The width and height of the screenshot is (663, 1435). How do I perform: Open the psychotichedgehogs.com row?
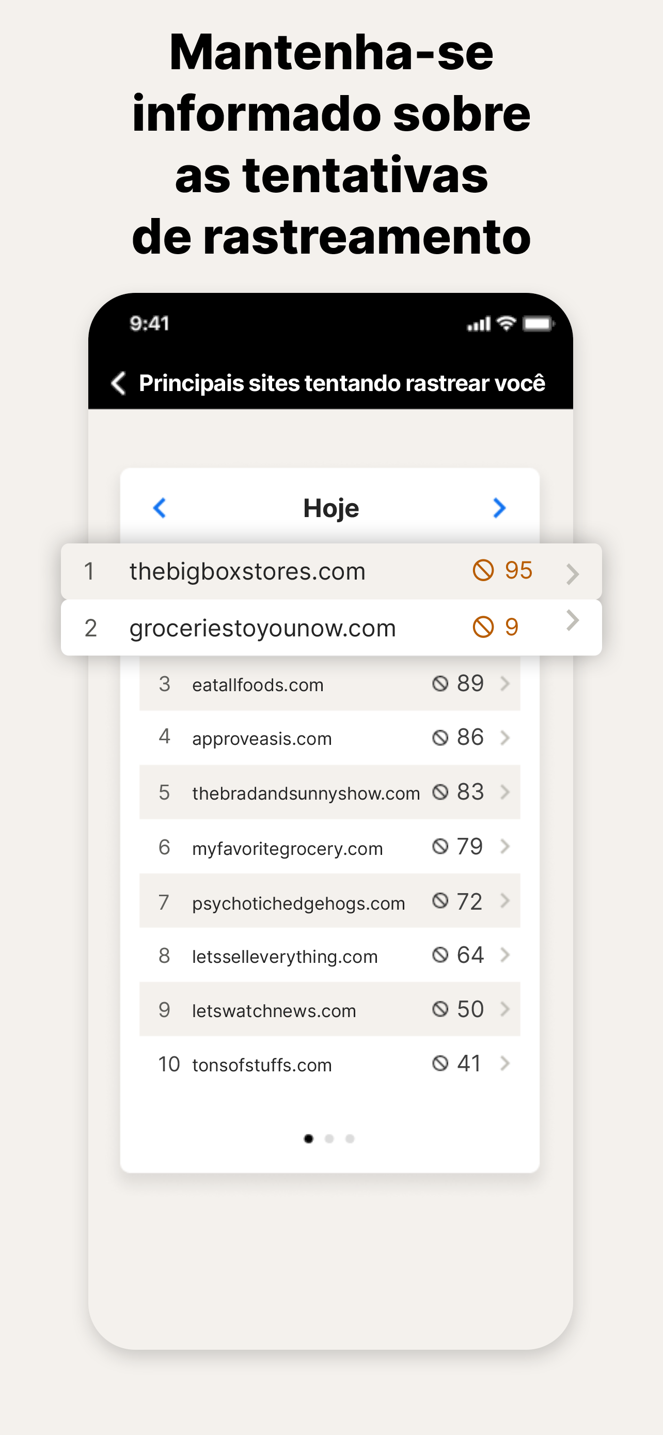click(x=329, y=901)
